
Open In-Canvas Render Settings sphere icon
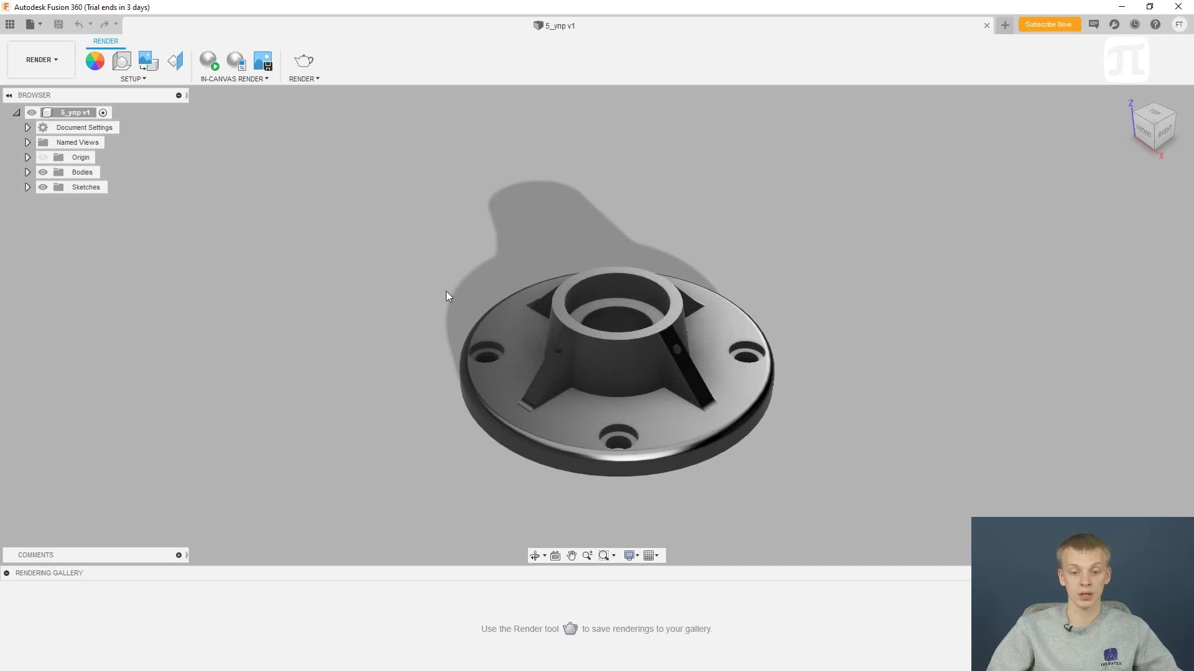236,61
